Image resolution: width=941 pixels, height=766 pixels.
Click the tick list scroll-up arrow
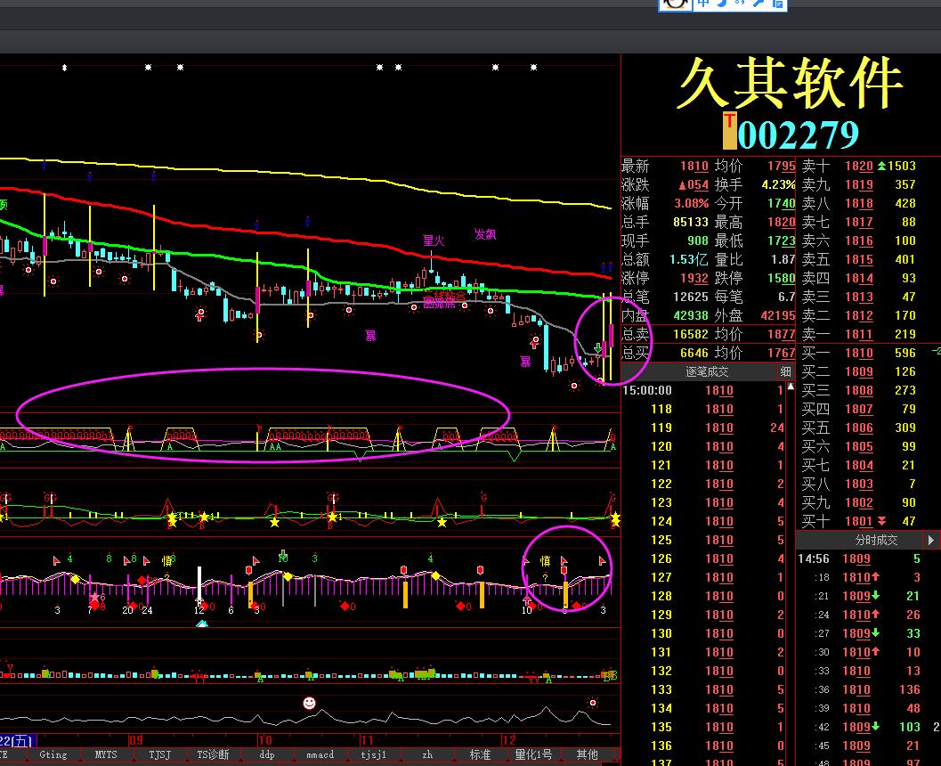[791, 387]
